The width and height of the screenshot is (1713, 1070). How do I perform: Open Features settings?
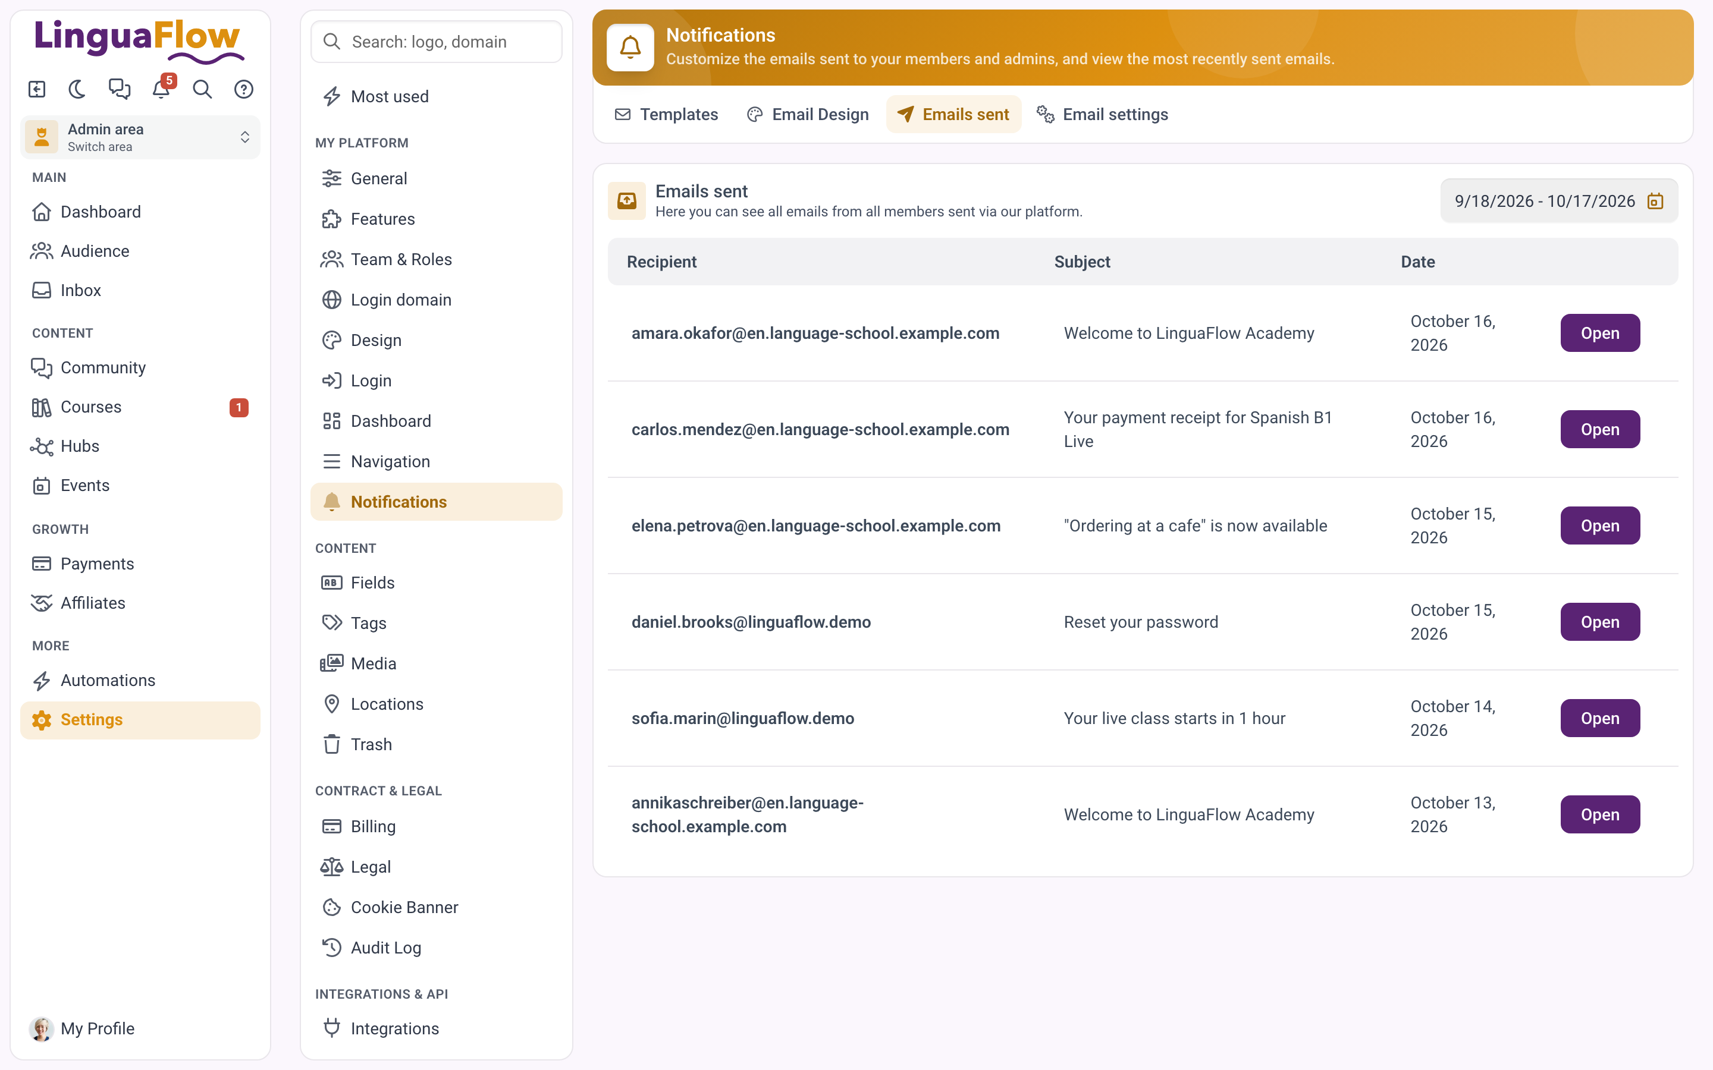pyautogui.click(x=437, y=219)
